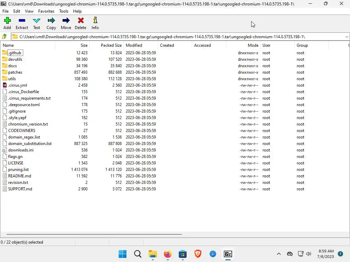Select the .cirrus.yml file icon

pyautogui.click(x=5, y=85)
